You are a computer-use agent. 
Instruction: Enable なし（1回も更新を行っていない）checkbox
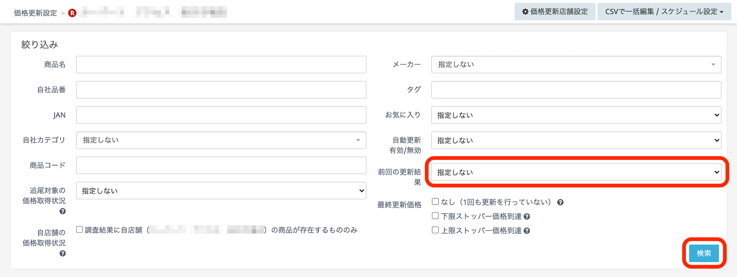click(x=435, y=202)
